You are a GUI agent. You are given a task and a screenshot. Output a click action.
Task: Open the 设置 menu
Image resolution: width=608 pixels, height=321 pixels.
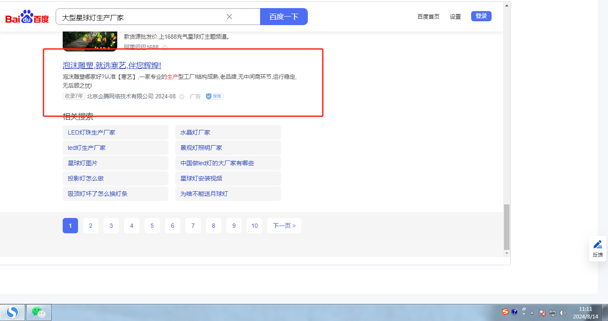tap(455, 17)
